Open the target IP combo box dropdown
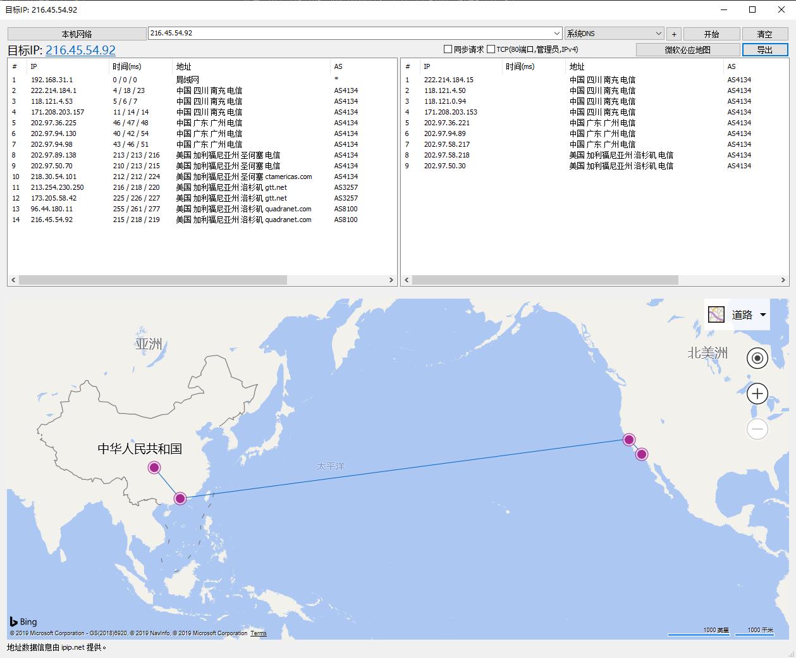Viewport: 796px width, 658px height. pyautogui.click(x=556, y=33)
